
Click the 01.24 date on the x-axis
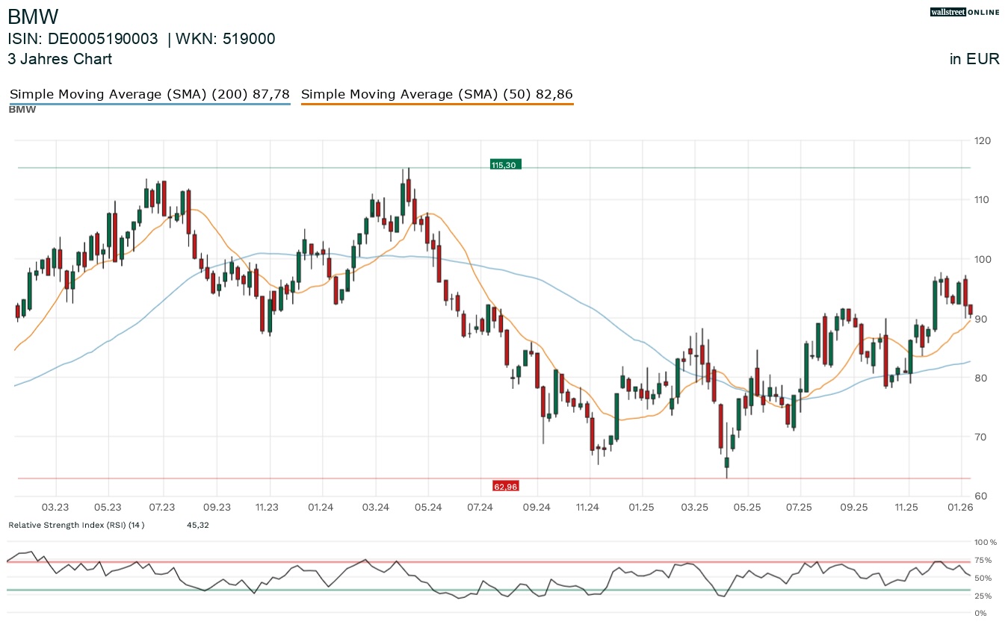(321, 508)
